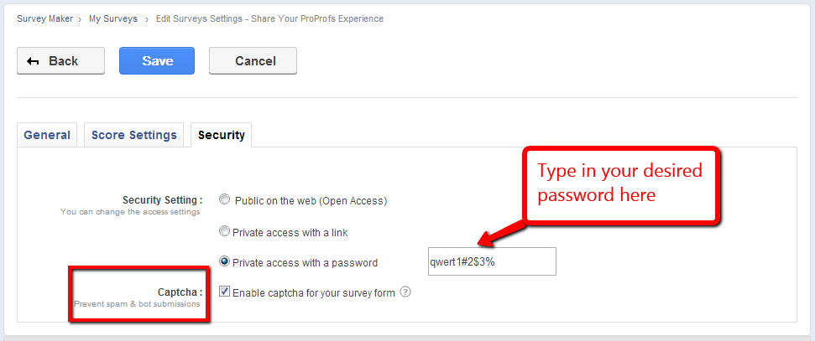Save the survey settings

tap(157, 60)
